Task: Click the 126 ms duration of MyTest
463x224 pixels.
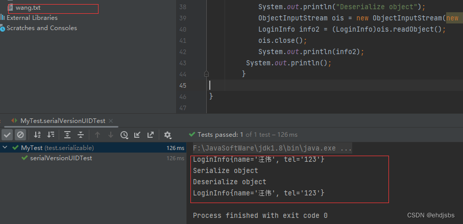Action: coord(176,148)
